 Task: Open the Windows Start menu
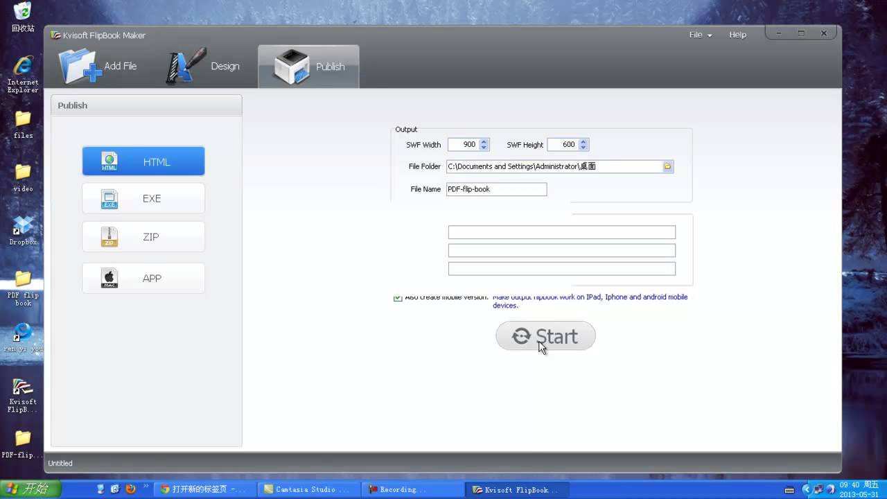pos(30,489)
